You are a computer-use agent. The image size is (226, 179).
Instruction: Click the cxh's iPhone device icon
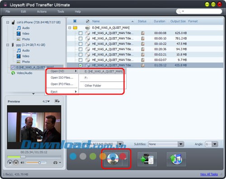[x=13, y=22]
